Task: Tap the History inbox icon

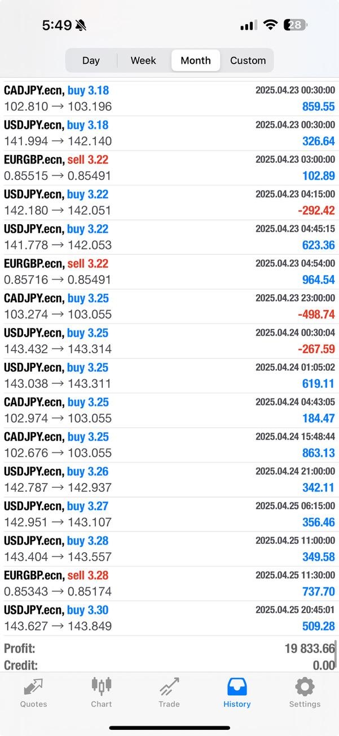Action: [237, 687]
